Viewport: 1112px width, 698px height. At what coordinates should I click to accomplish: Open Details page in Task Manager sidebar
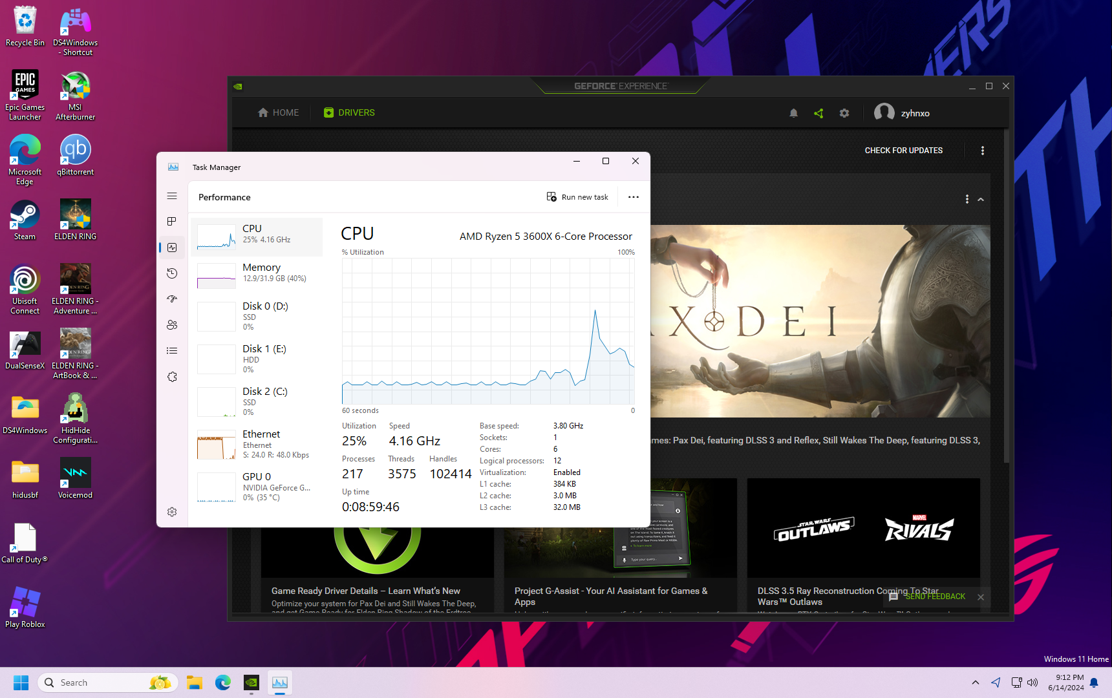coord(172,351)
